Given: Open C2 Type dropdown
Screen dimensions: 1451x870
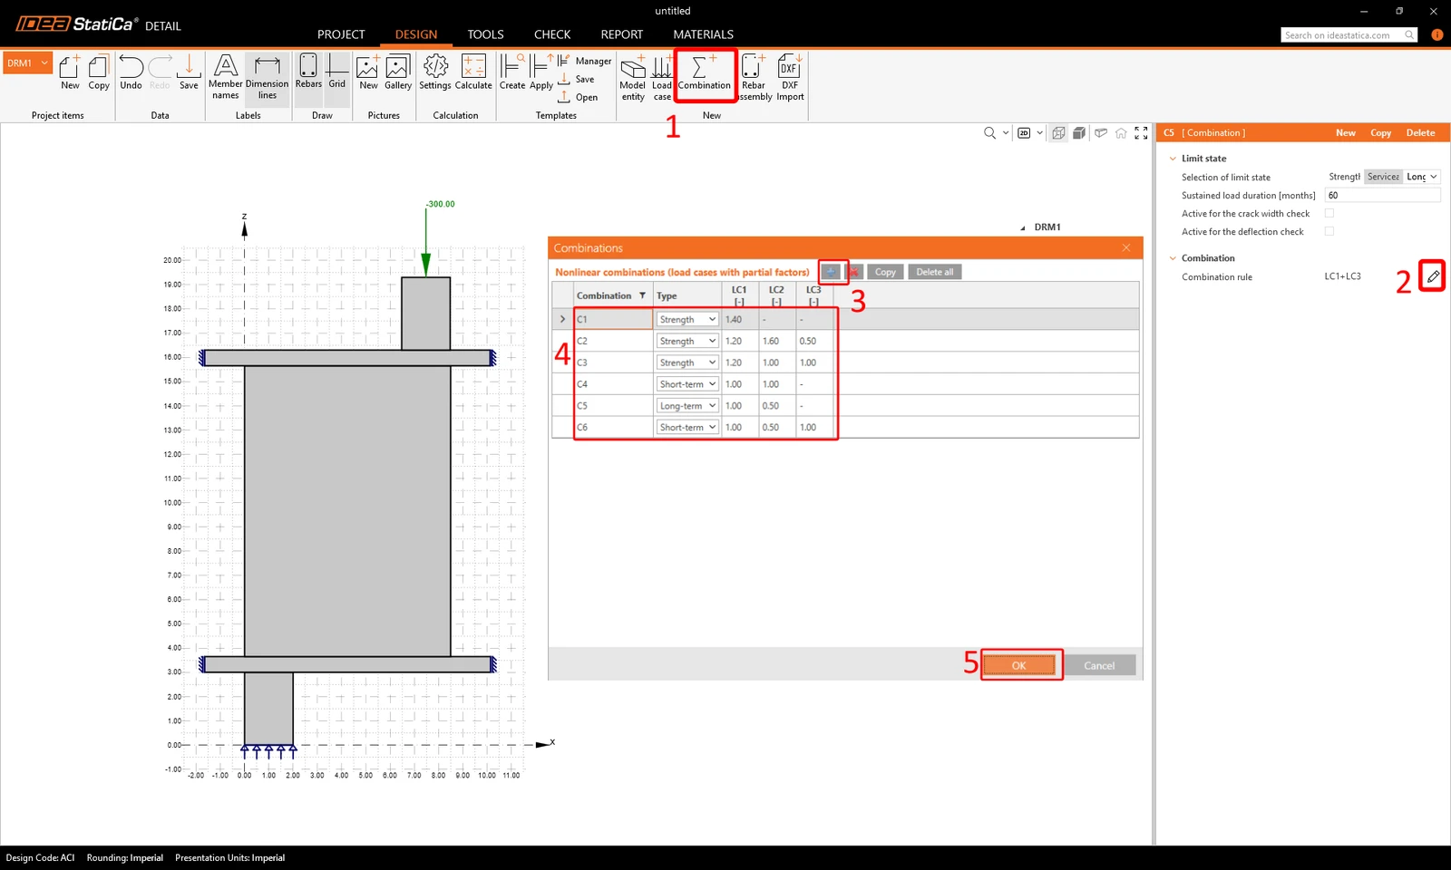Looking at the screenshot, I should [687, 341].
